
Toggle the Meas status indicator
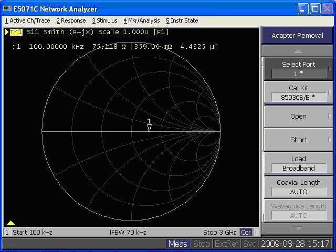click(177, 244)
